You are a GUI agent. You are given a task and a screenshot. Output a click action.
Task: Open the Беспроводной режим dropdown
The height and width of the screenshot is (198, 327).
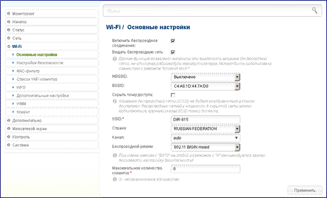pyautogui.click(x=205, y=147)
